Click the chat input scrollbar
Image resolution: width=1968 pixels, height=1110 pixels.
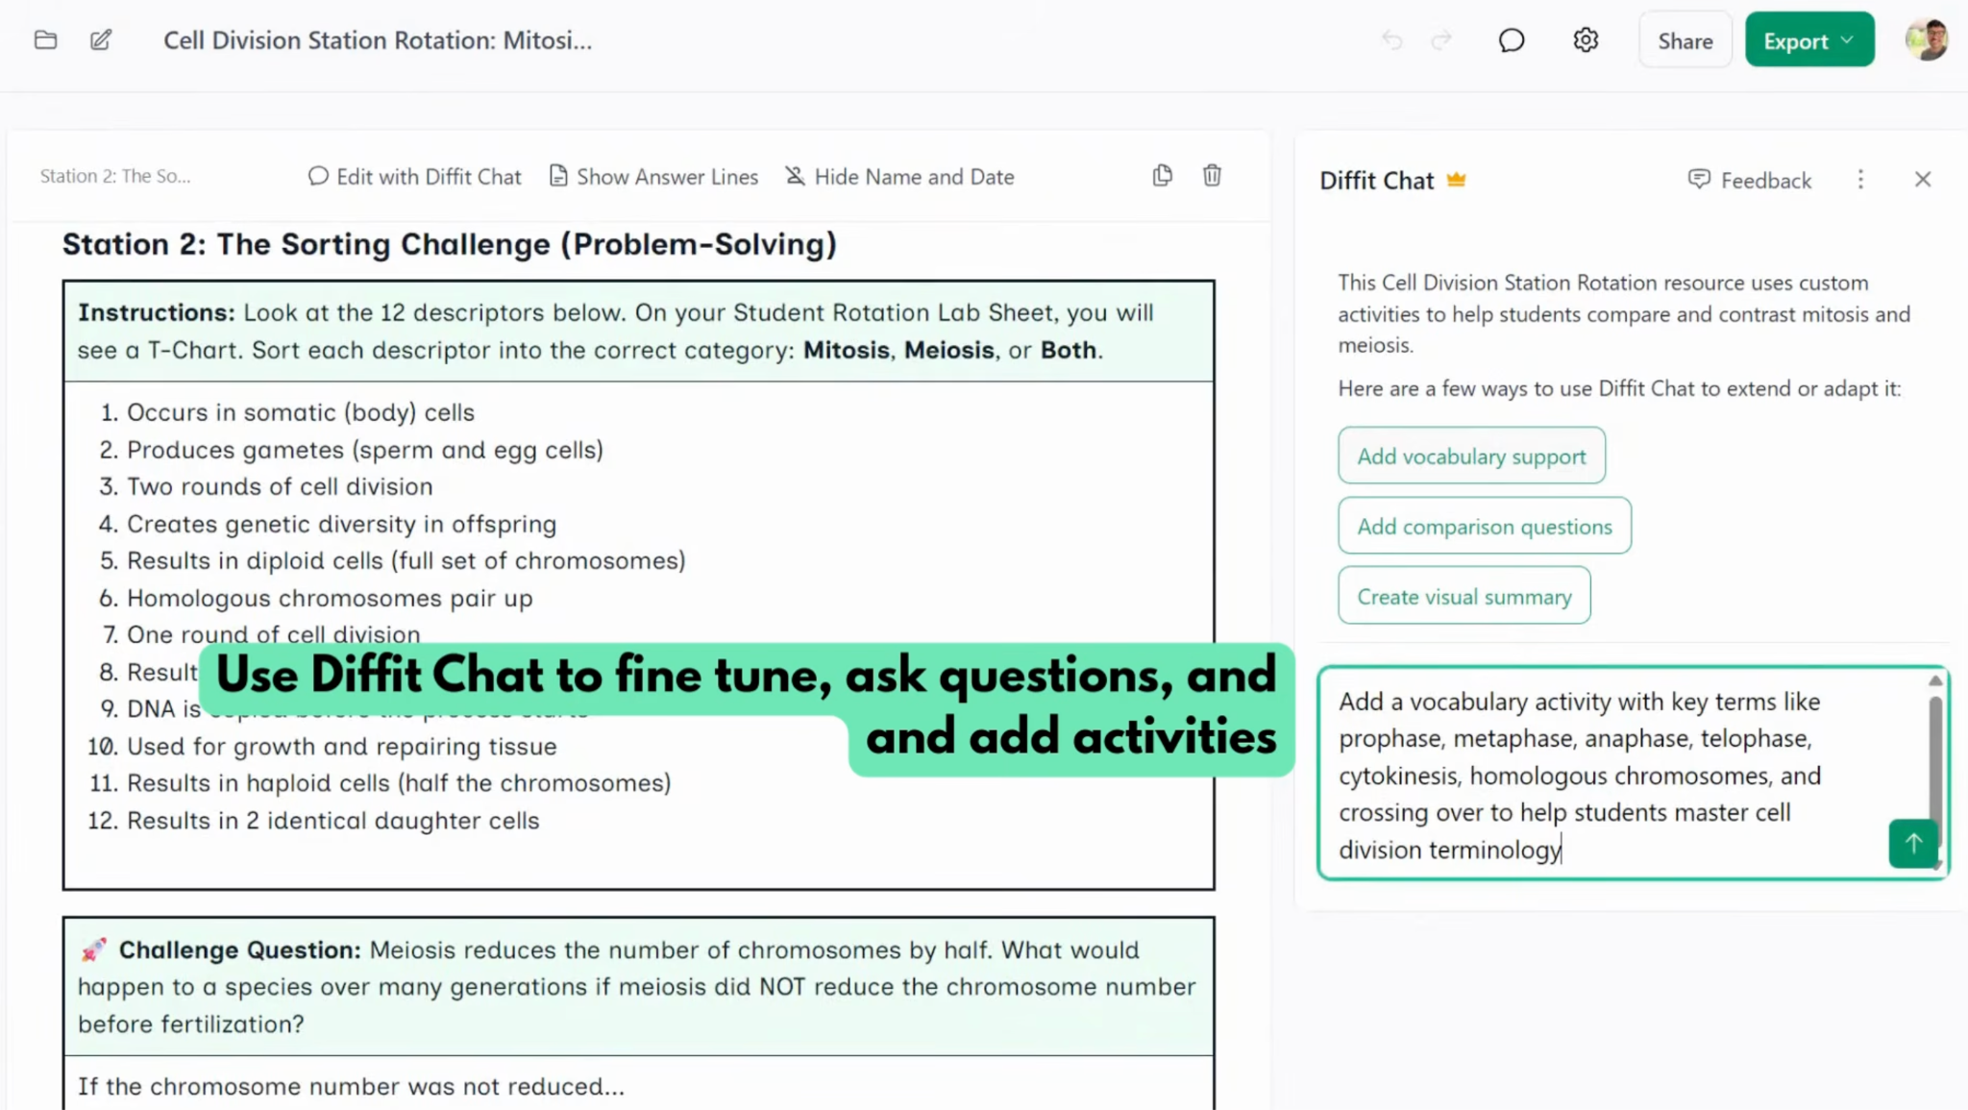click(x=1935, y=769)
